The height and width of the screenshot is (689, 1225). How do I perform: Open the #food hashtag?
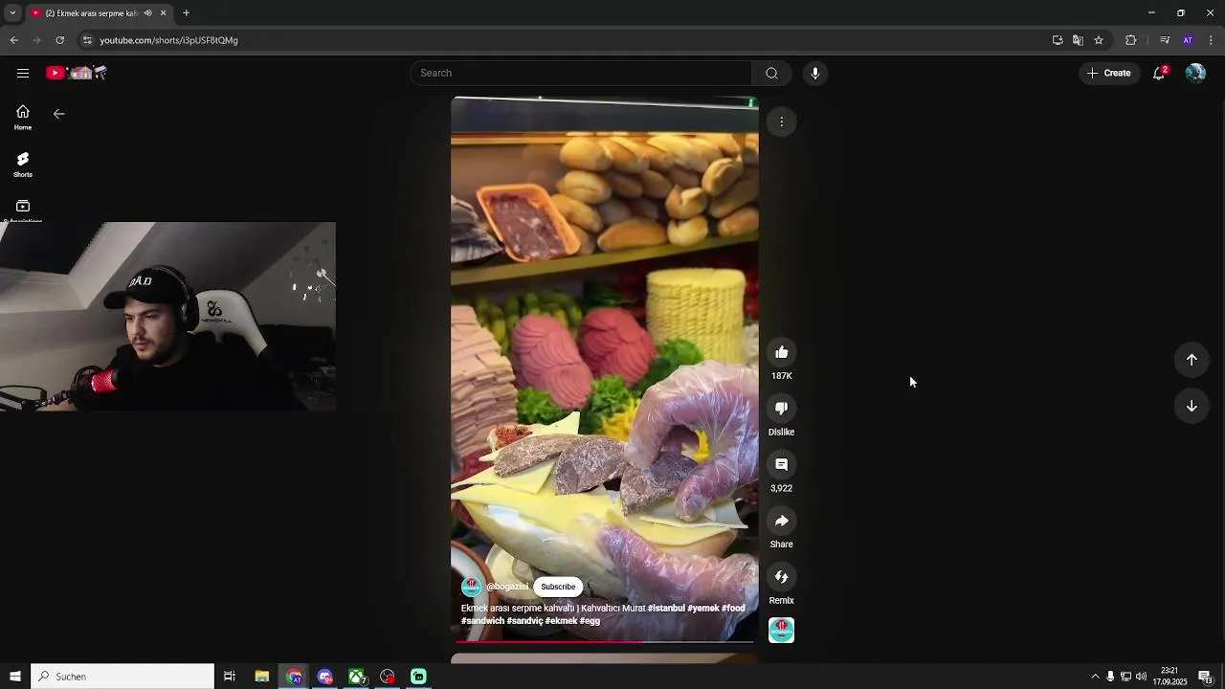pos(733,609)
